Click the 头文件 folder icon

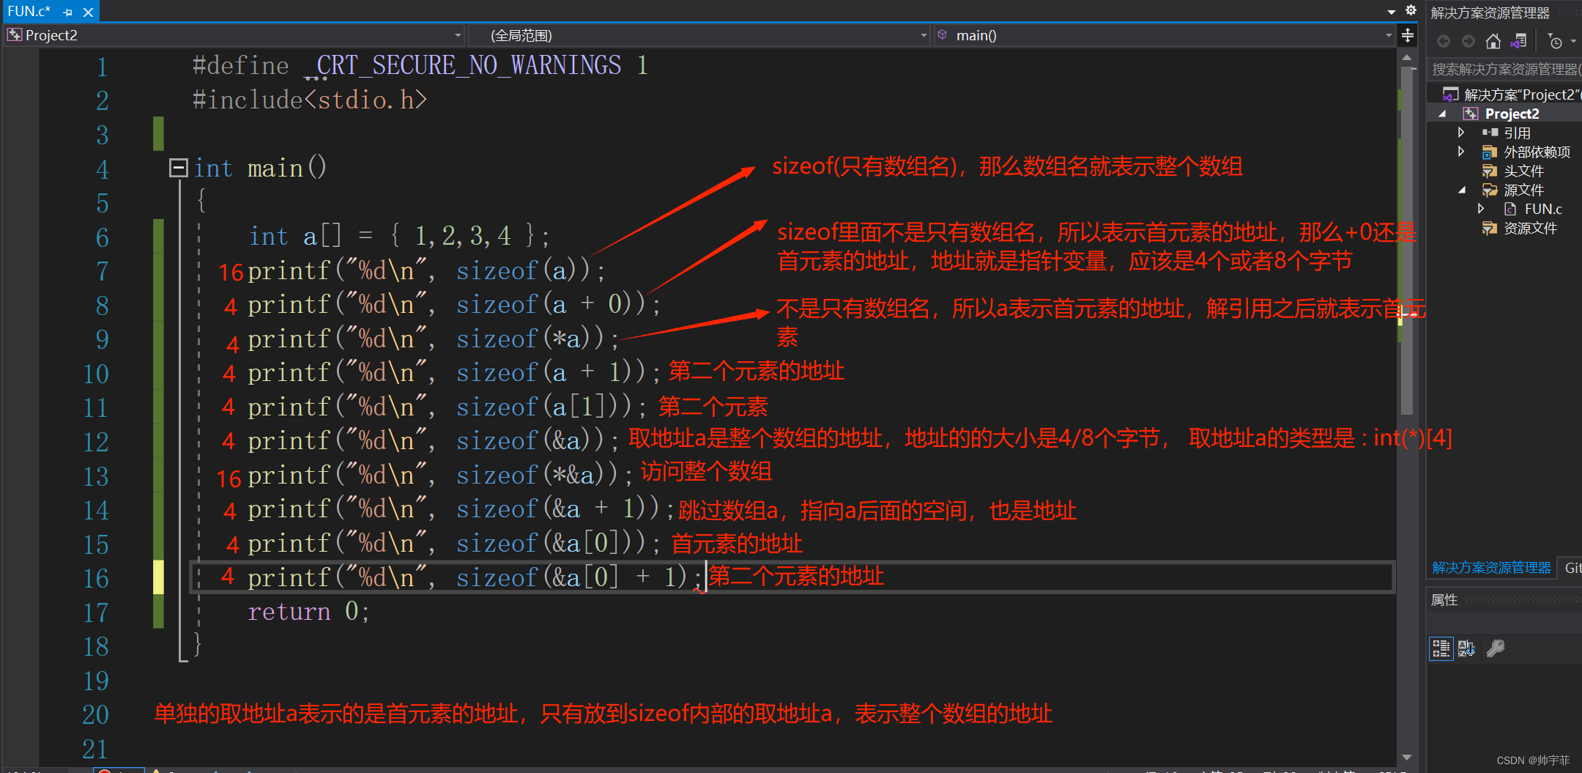point(1489,171)
